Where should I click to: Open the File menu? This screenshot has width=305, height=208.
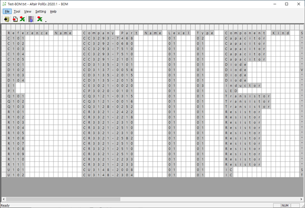point(7,11)
